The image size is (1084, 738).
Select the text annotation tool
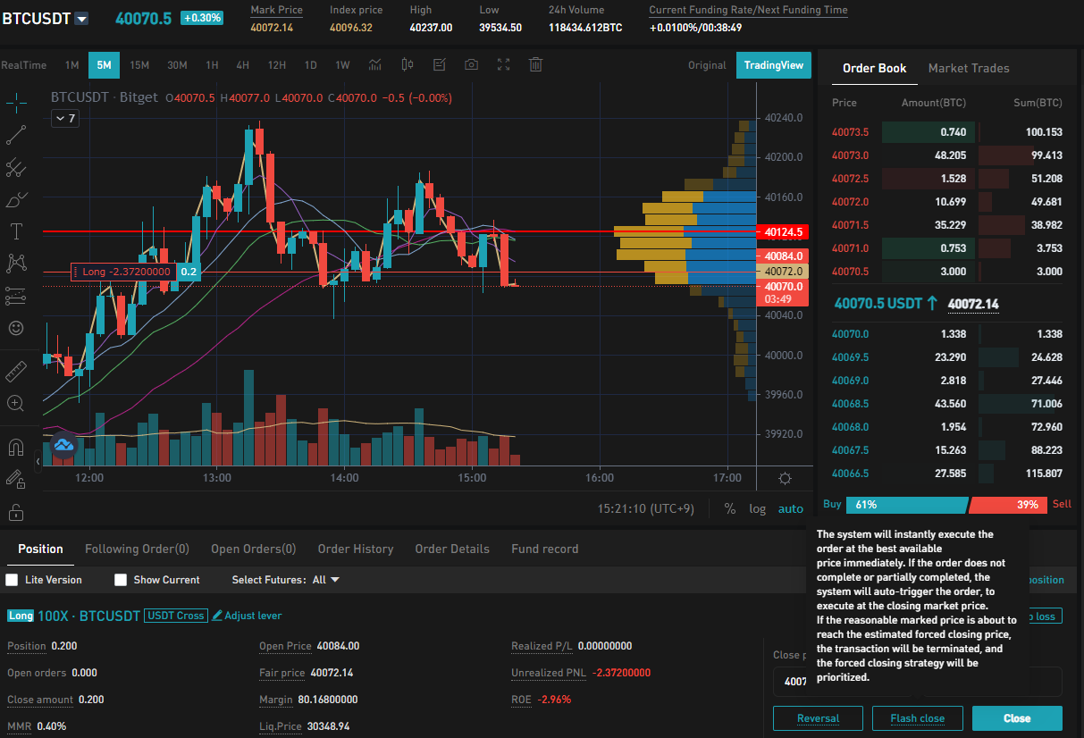pos(16,231)
